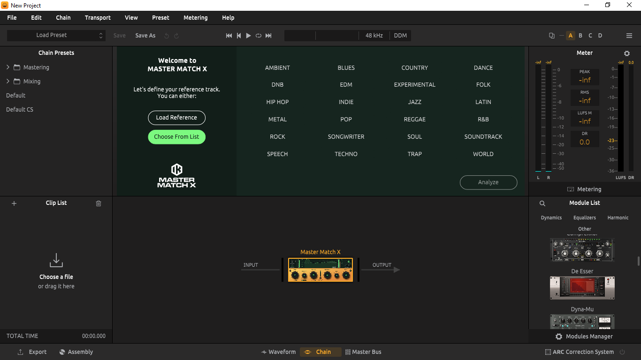Click the Chain tab
The width and height of the screenshot is (641, 360).
320,352
